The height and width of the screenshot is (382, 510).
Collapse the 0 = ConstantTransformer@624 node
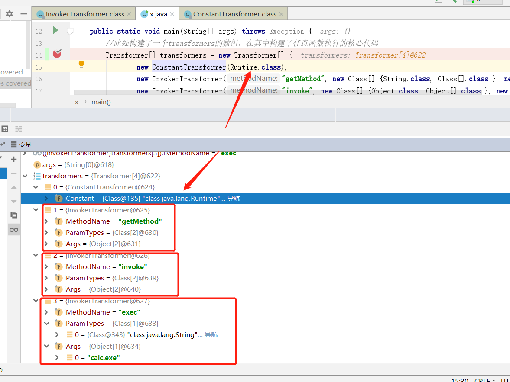pyautogui.click(x=36, y=187)
